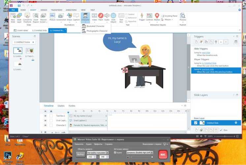The width and height of the screenshot is (246, 165).
Task: Open the File menu button
Action: 14,10
